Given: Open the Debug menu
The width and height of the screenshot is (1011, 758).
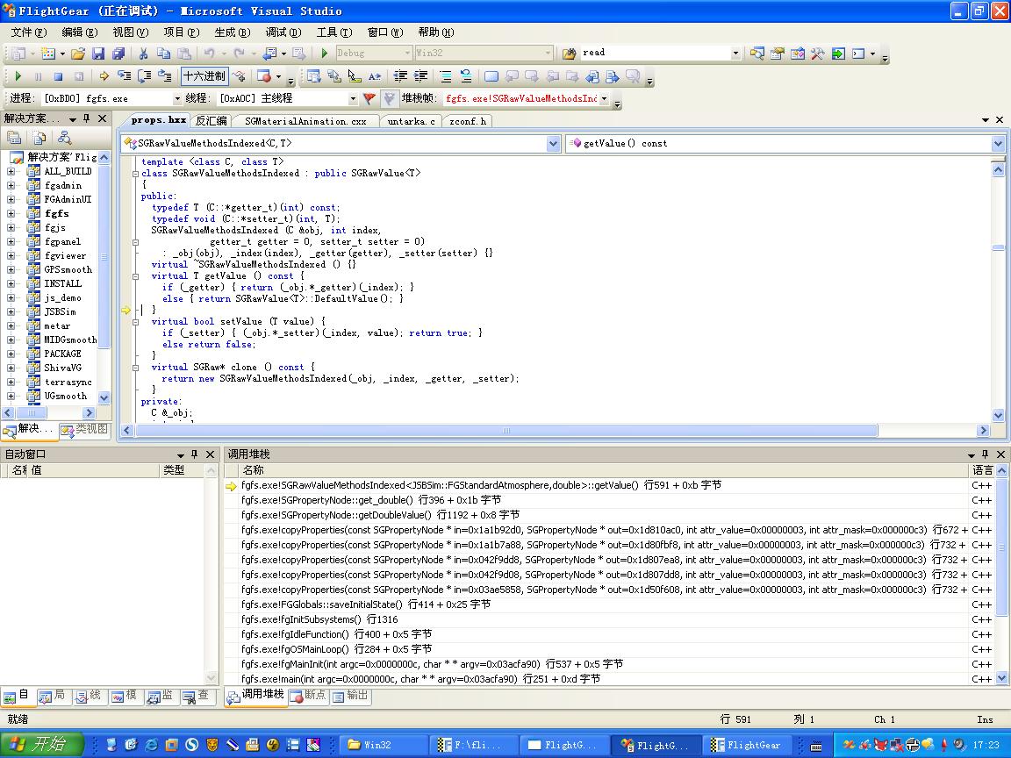Looking at the screenshot, I should [x=283, y=32].
